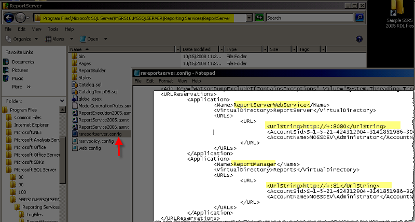Open the Help menu in Explorer
Viewport: 415px width, 222px height.
click(69, 29)
